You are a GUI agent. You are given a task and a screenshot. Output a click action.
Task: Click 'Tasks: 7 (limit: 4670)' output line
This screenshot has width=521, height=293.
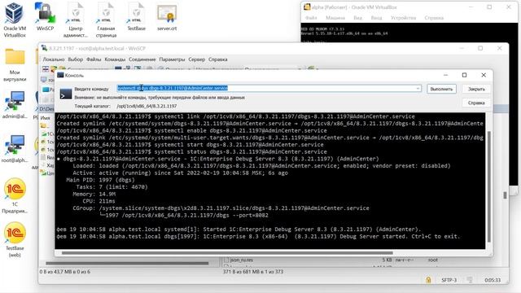coord(112,186)
